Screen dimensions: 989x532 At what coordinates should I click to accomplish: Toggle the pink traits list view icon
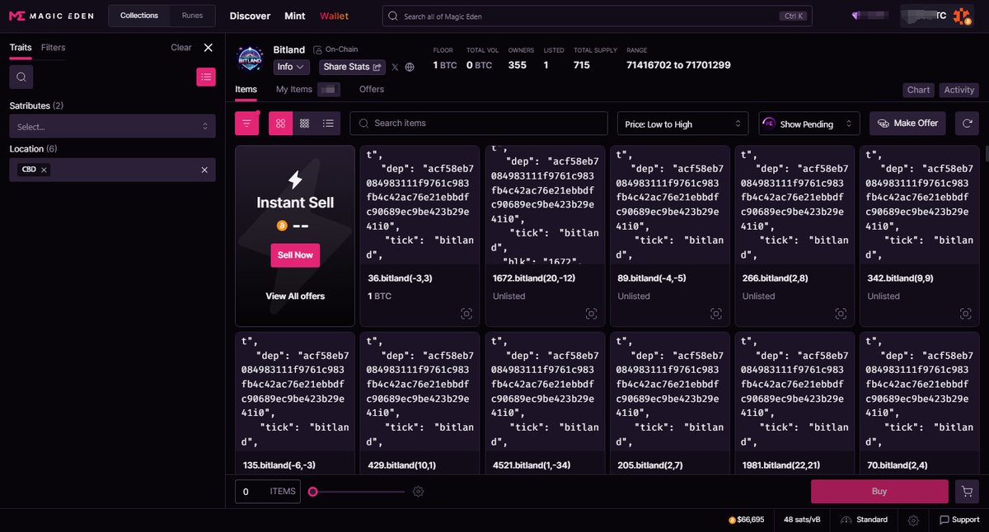[x=205, y=77]
